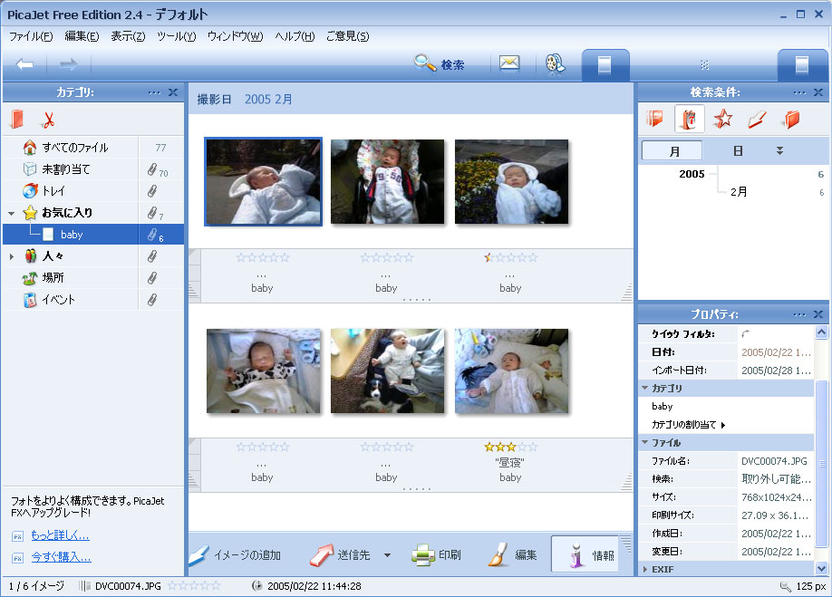Viewport: 832px width, 597px height.
Task: Click the zoom magnifier in status bar
Action: pos(785,586)
